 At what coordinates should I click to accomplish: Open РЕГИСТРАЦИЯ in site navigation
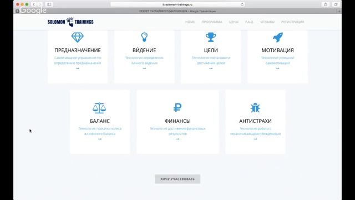tap(292, 22)
